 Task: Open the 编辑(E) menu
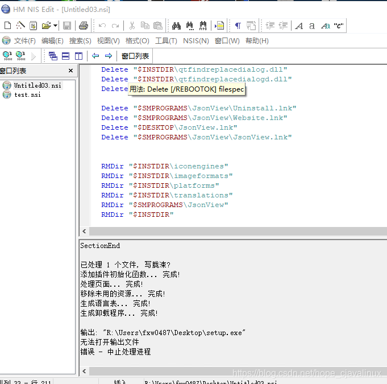[52, 41]
